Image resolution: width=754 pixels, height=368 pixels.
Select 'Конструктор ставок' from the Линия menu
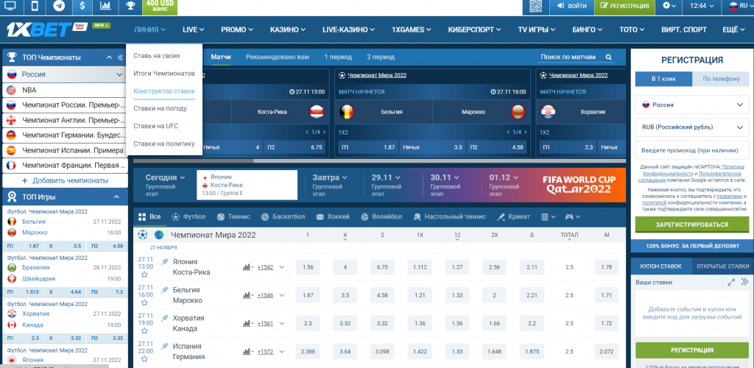pyautogui.click(x=164, y=91)
